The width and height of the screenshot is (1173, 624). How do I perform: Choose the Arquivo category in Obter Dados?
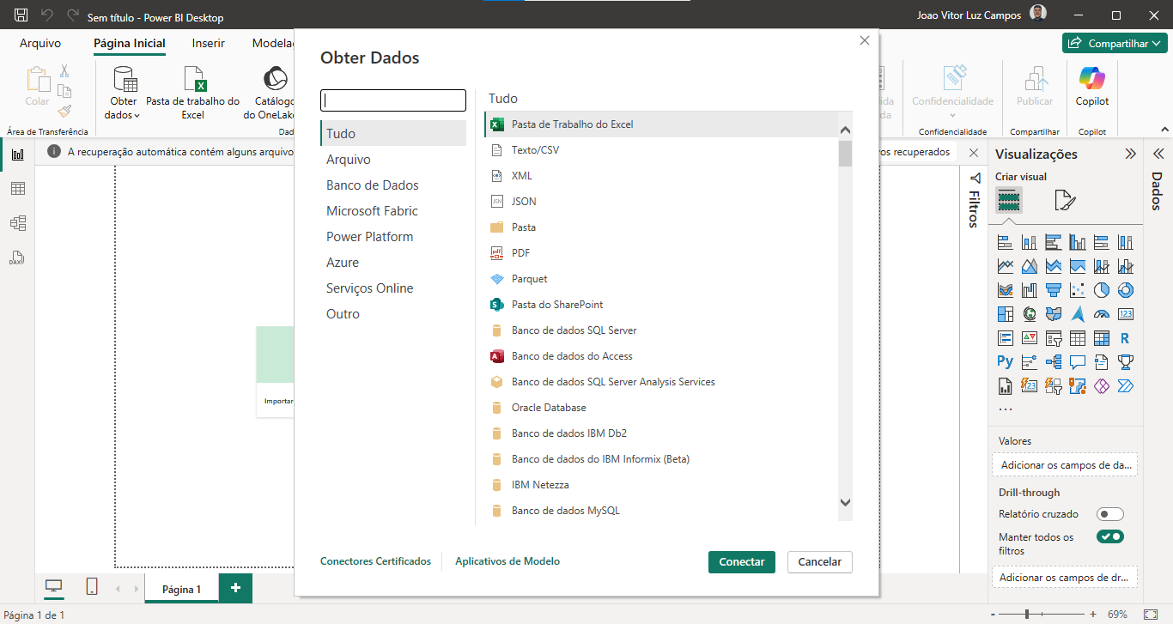(393, 160)
